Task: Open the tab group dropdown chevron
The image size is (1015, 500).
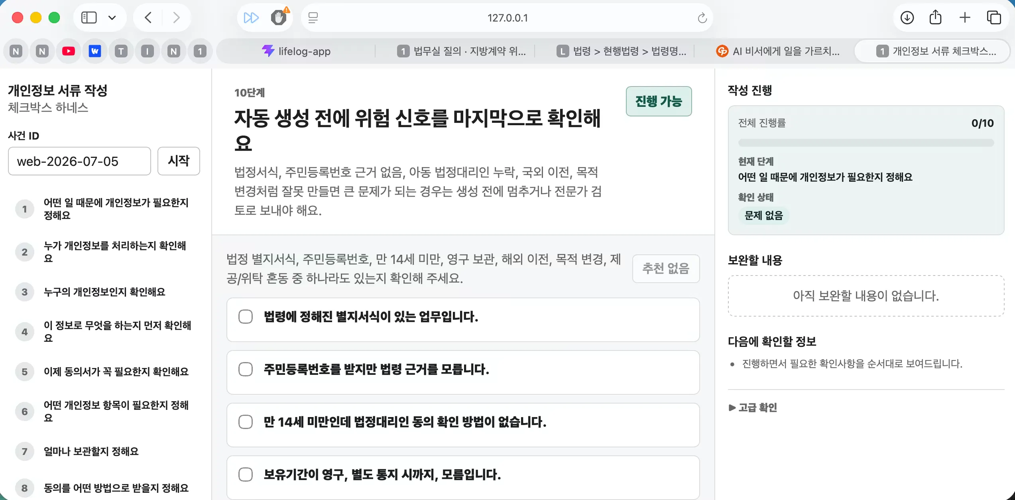Action: 112,18
